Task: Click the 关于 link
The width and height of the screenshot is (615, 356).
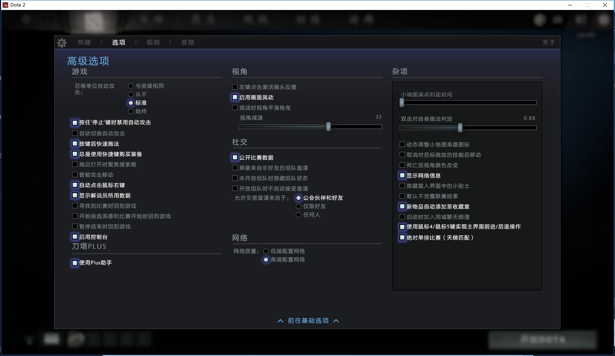Action: click(550, 43)
